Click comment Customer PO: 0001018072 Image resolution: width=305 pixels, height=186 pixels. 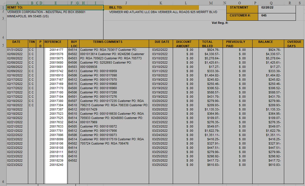click(x=98, y=127)
